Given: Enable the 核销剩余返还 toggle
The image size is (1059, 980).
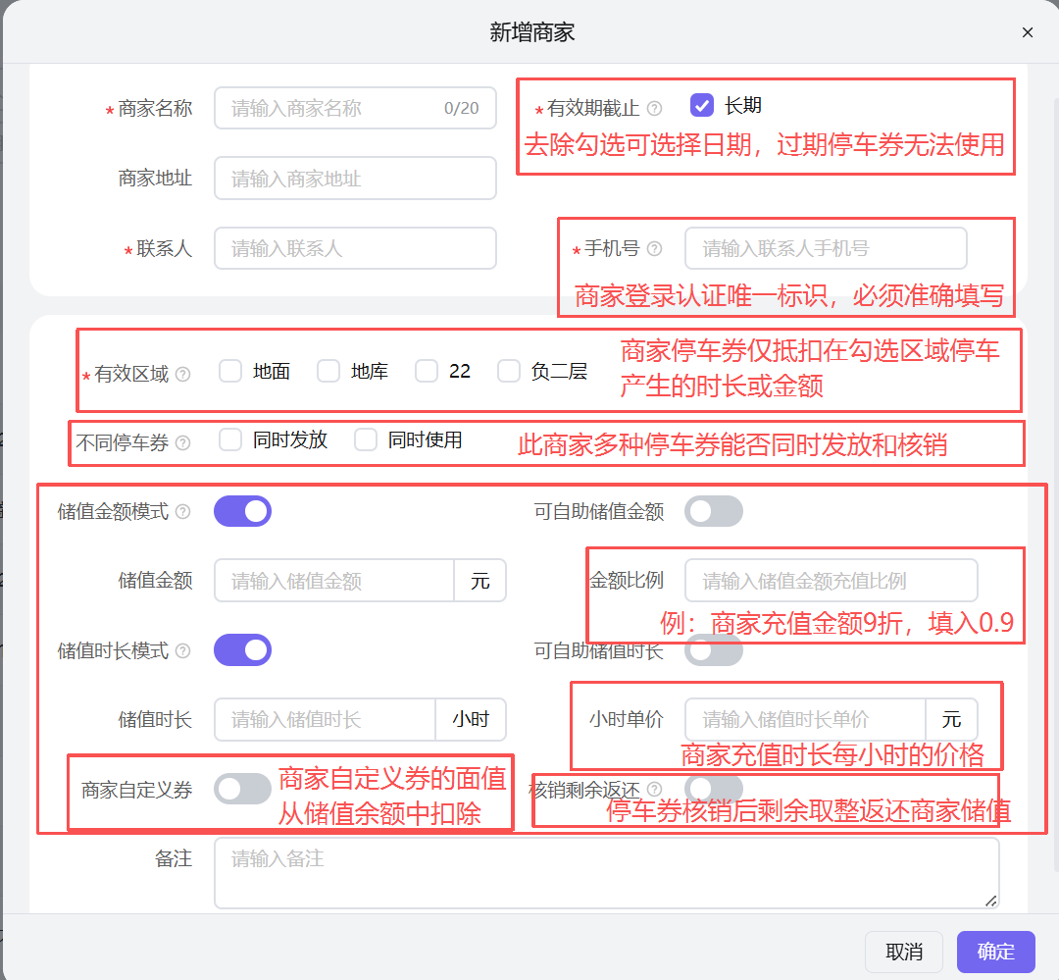Looking at the screenshot, I should click(x=714, y=788).
